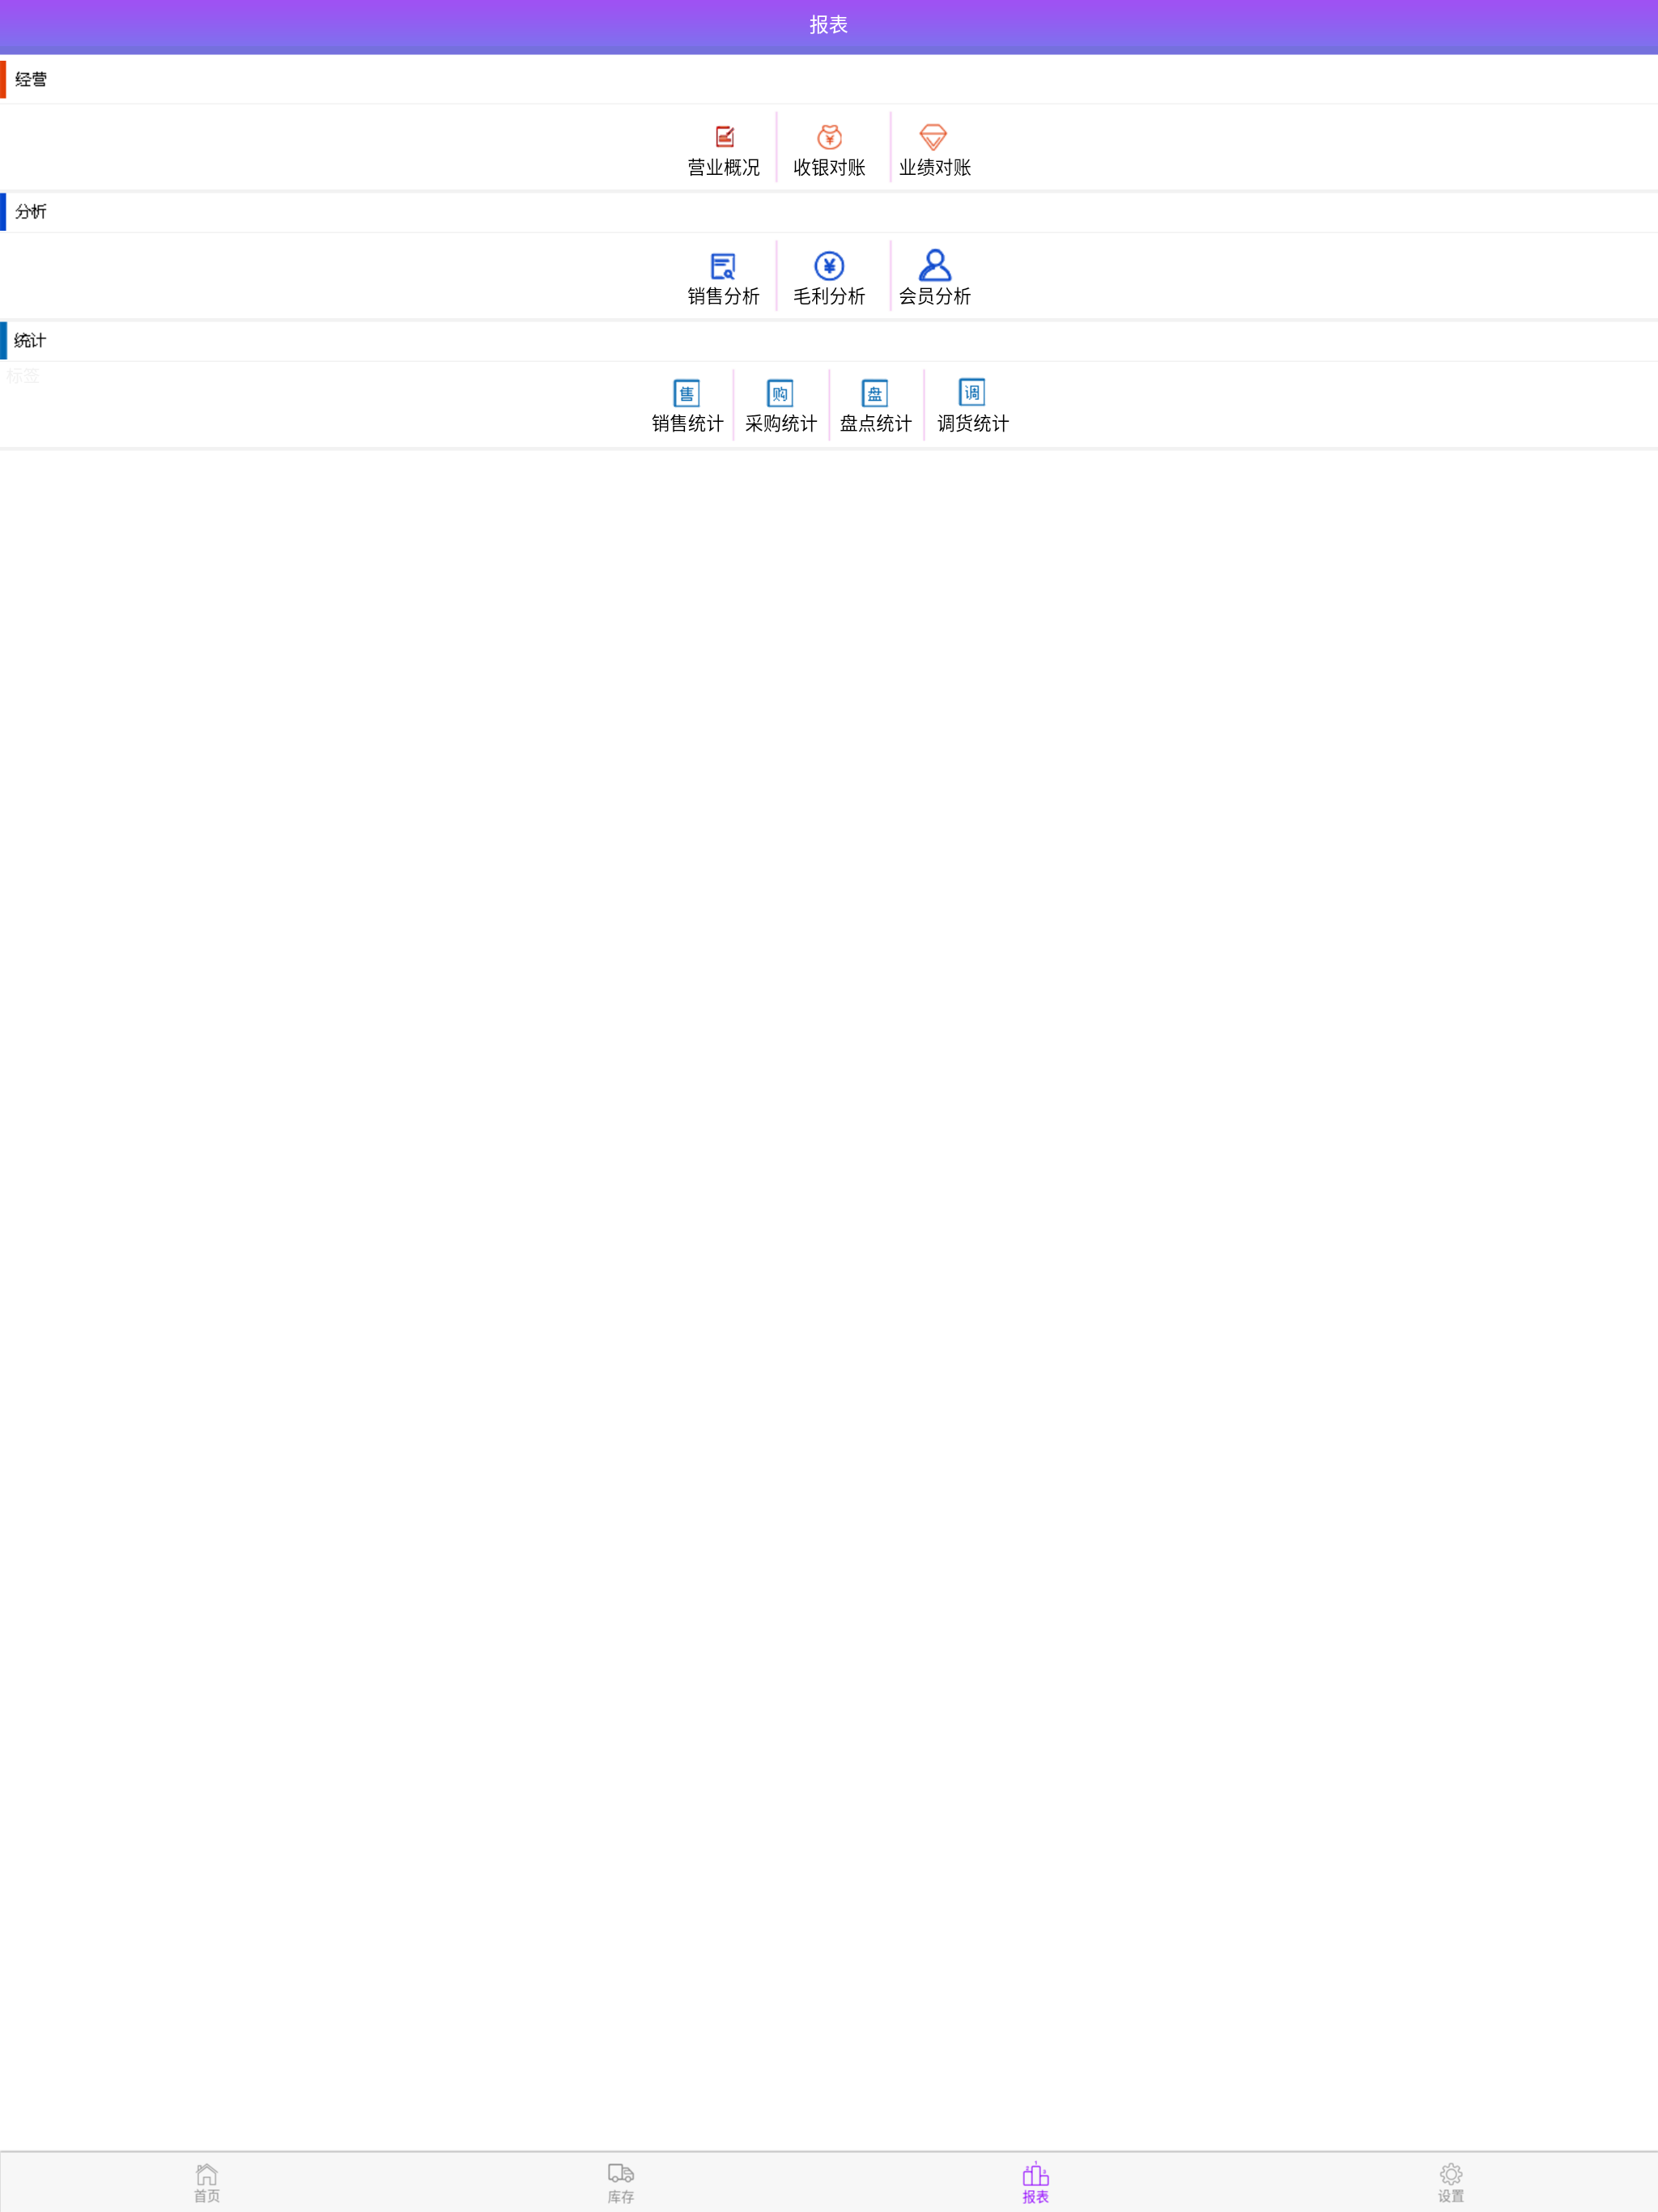The height and width of the screenshot is (2212, 1658).
Task: Click the 销售分析 label
Action: (724, 297)
